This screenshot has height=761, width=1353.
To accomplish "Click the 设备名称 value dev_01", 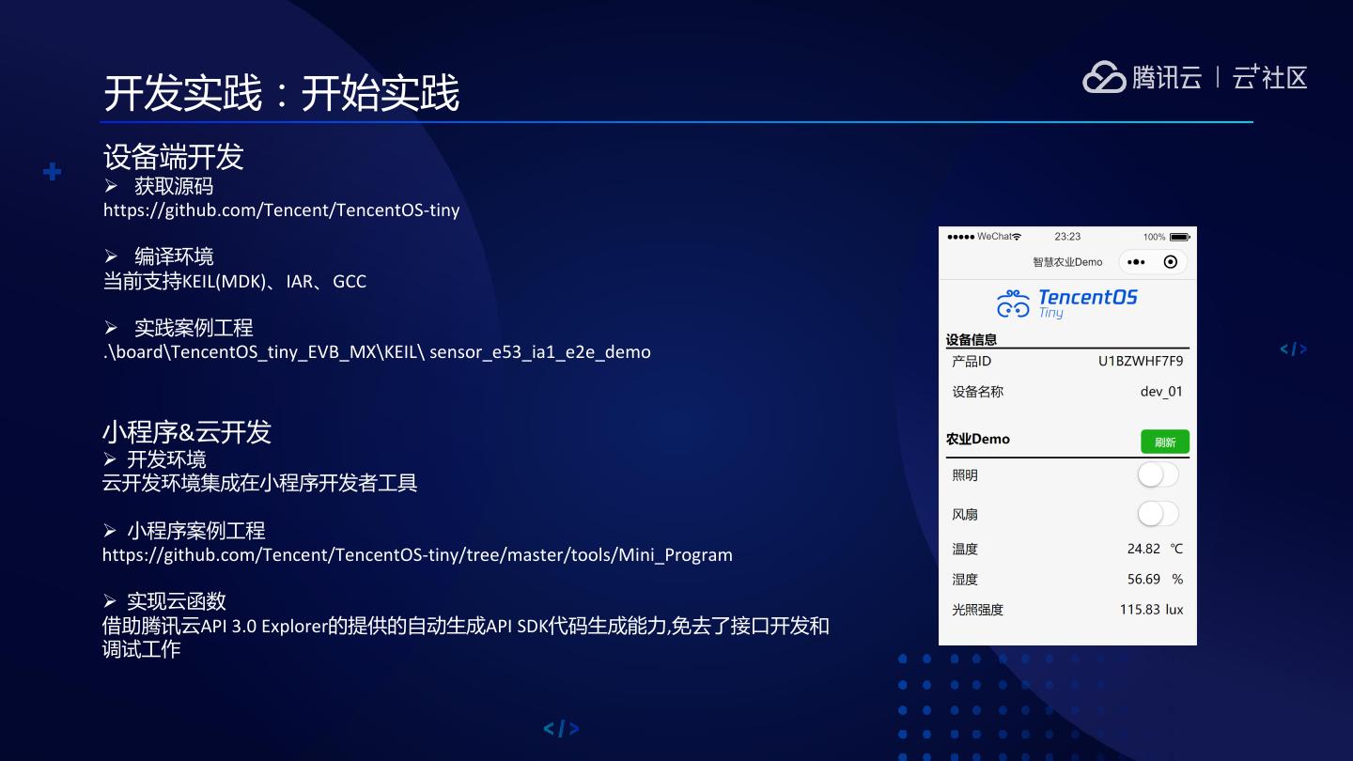I will [x=1161, y=392].
